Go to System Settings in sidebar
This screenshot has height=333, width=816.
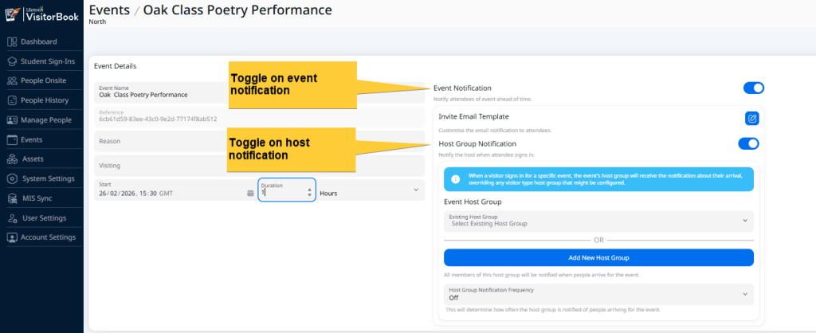48,178
